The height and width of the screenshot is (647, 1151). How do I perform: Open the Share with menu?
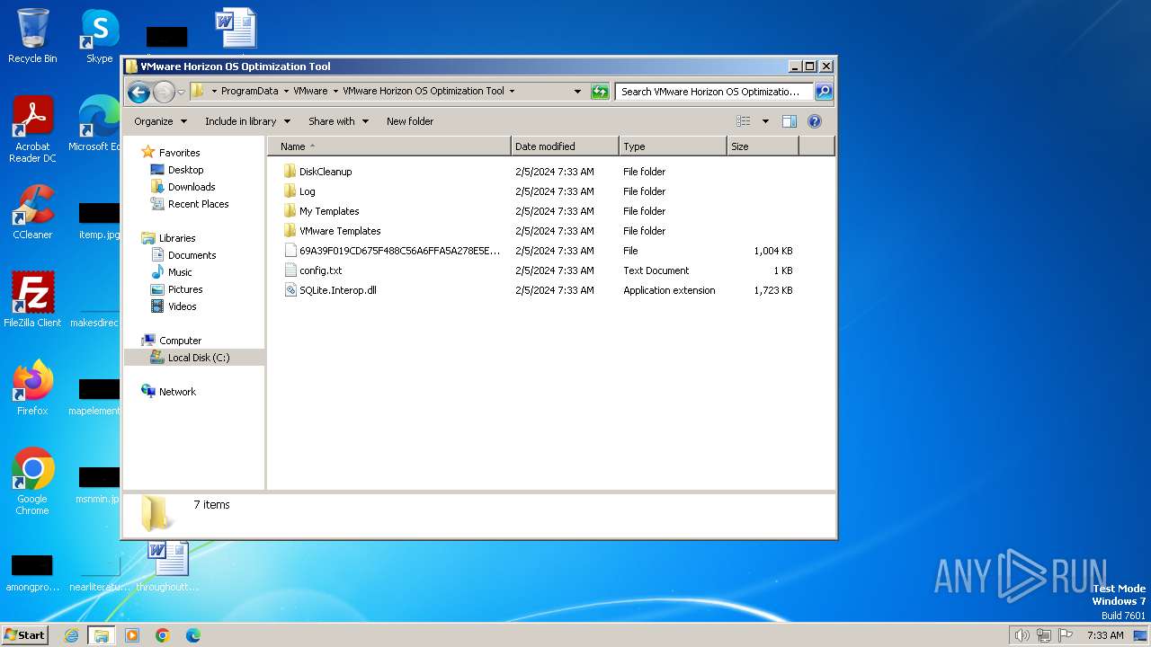tap(338, 121)
